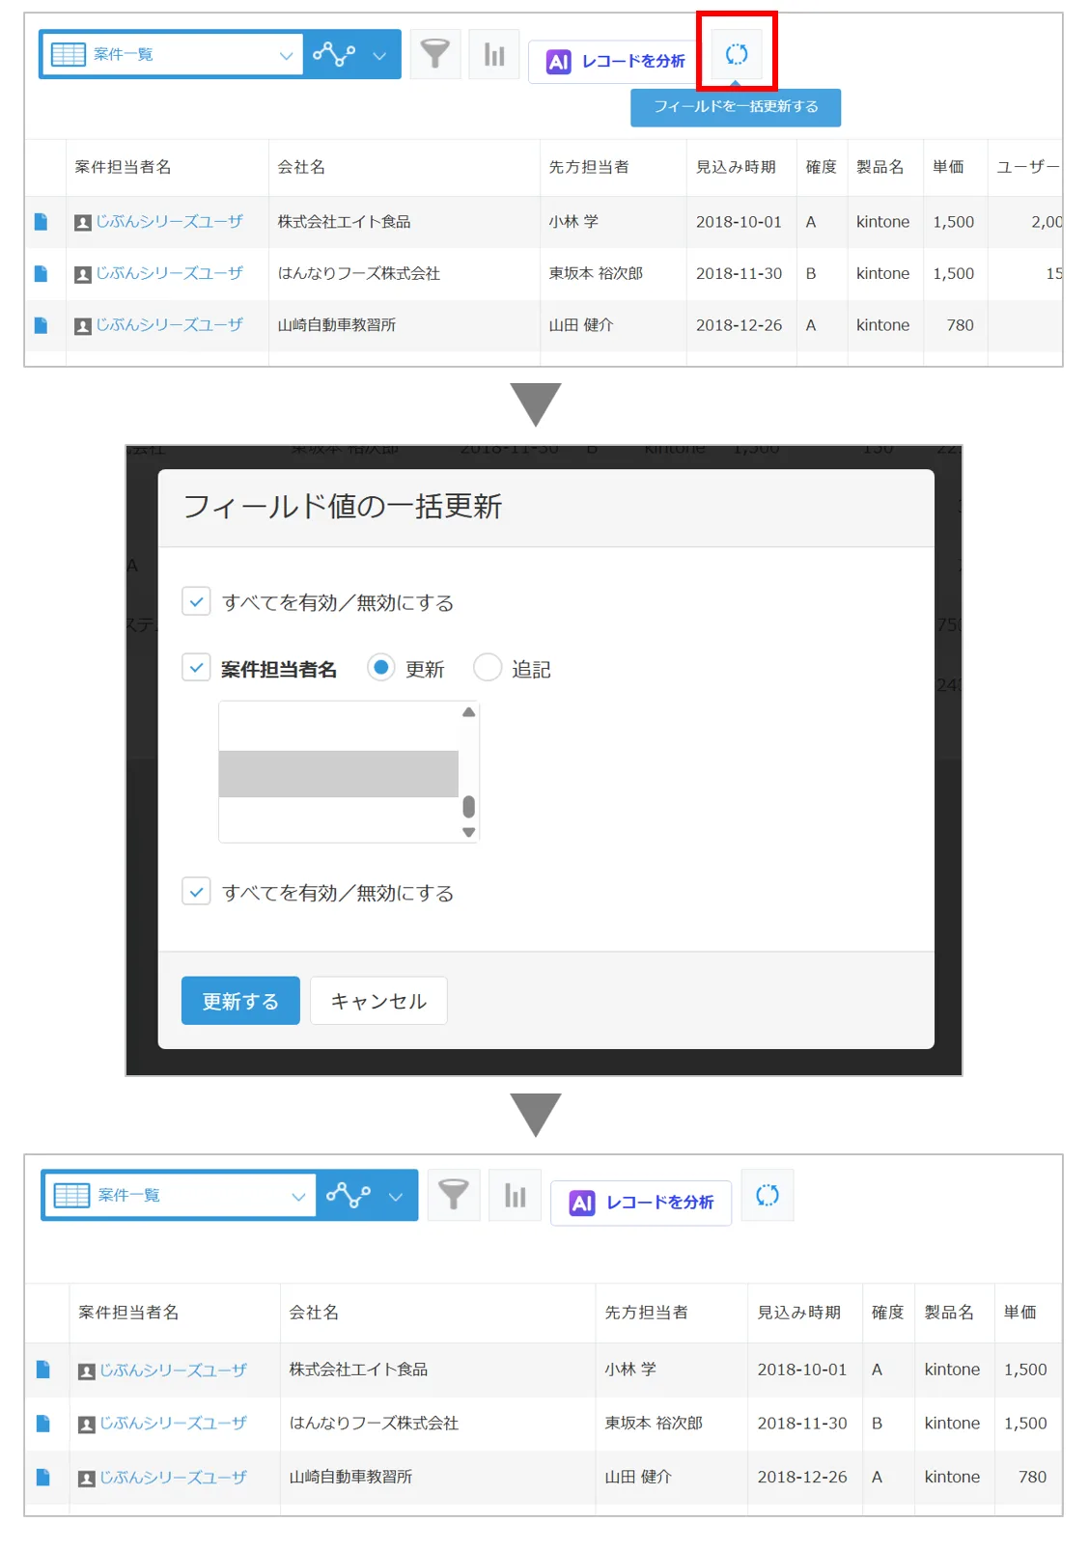Click the bar chart icon in top panel

click(x=494, y=54)
